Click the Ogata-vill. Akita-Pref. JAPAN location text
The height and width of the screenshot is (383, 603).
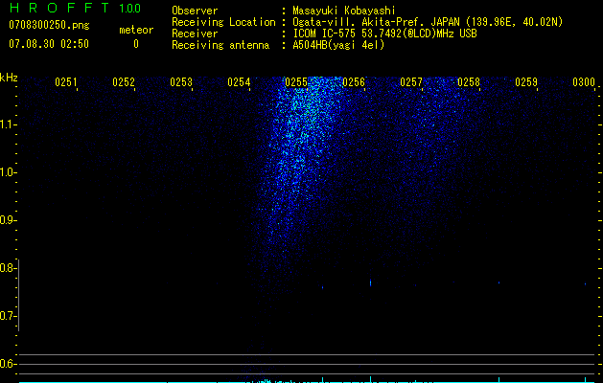(428, 22)
